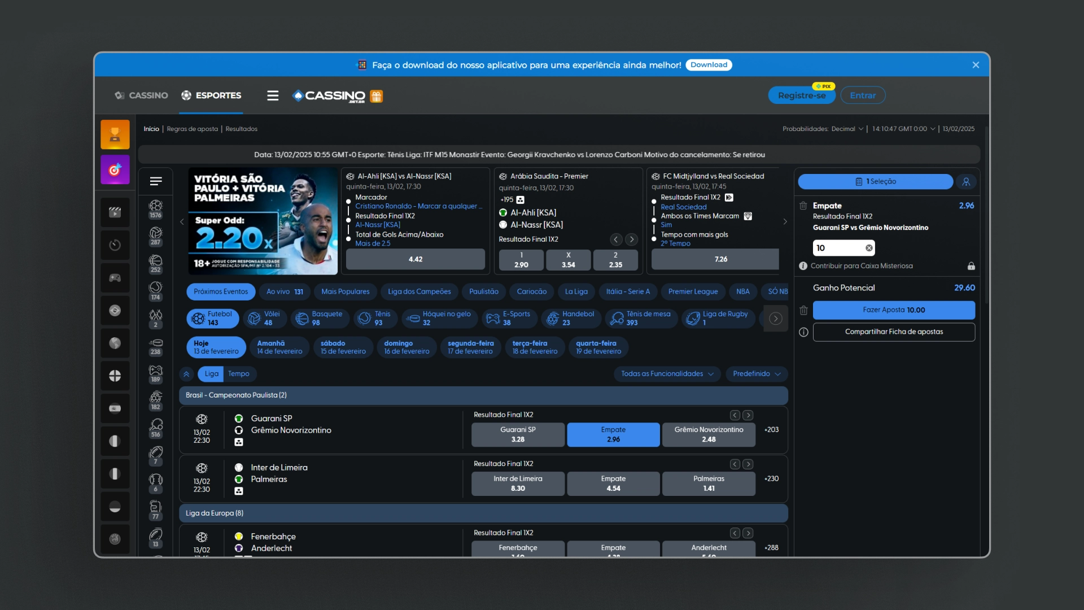
Task: Select the ice hockey icon with 238
Action: 156,346
